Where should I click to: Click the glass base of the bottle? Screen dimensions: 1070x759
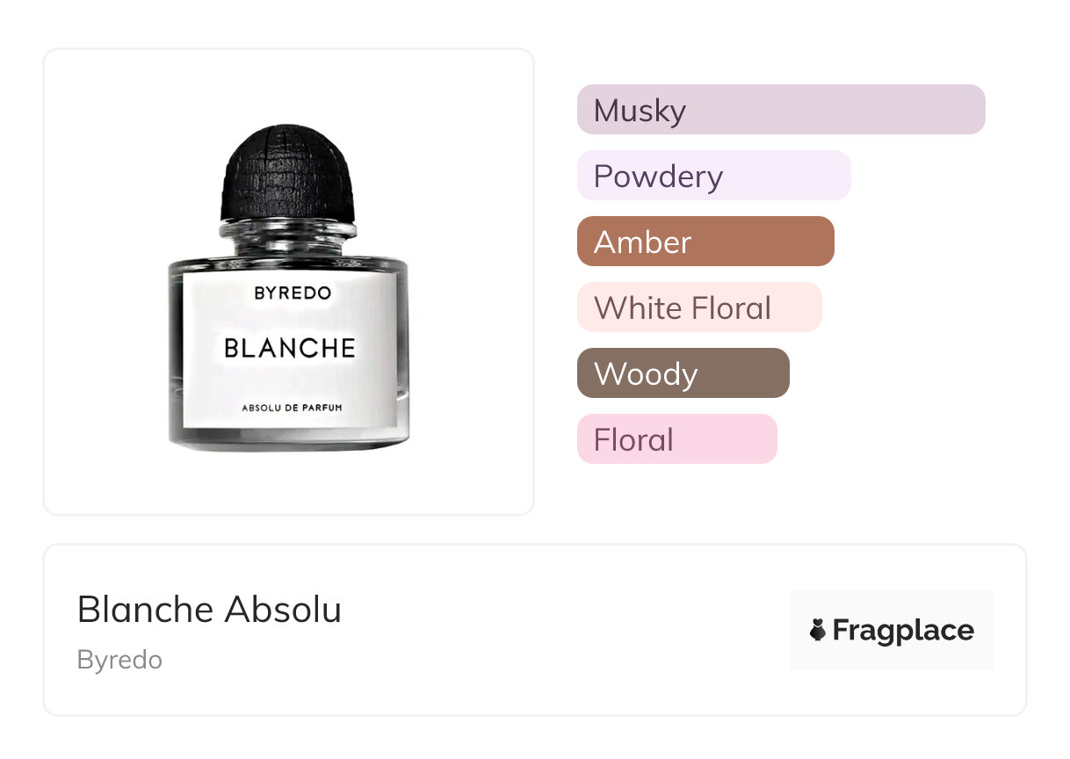tap(288, 440)
